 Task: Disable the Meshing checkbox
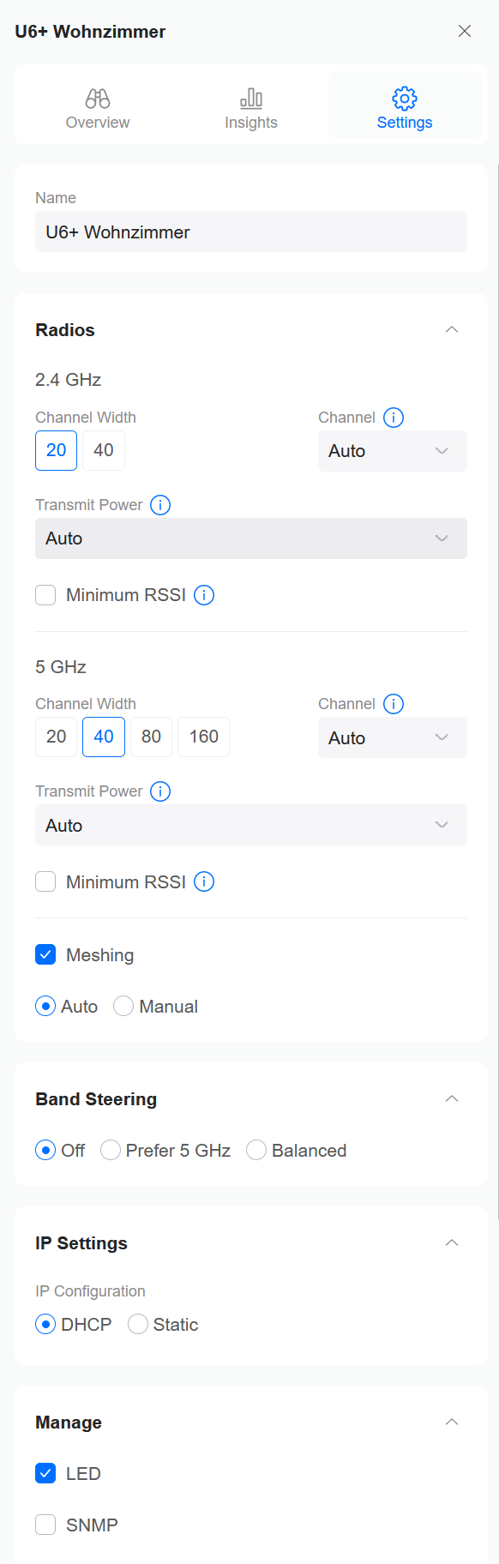pos(45,954)
